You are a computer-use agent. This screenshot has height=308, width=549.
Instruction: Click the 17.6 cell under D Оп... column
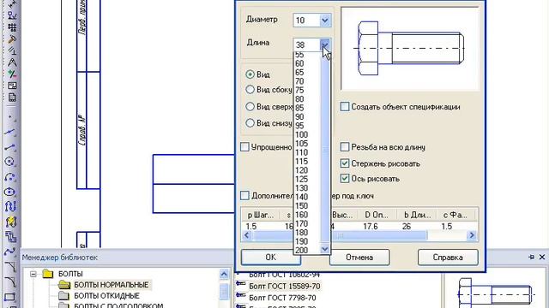click(x=370, y=226)
